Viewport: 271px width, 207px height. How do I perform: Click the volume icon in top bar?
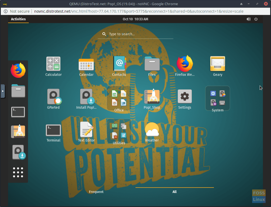coord(248,19)
